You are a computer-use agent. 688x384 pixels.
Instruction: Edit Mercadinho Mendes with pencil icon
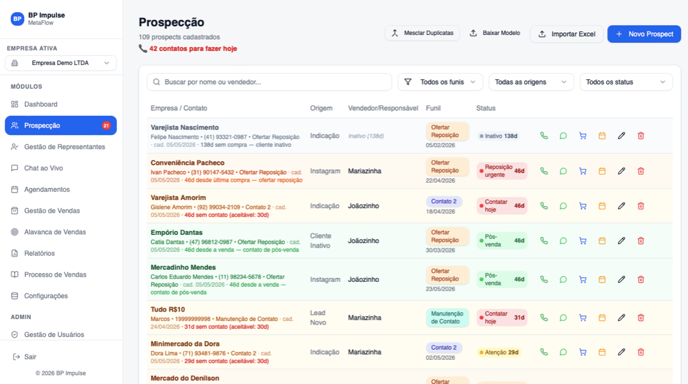pos(621,279)
